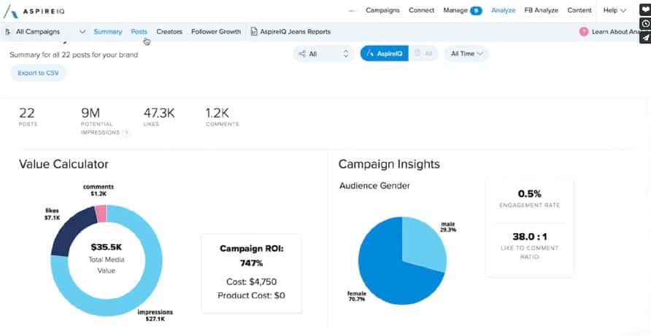Viewport: 651px width, 336px height.
Task: Click the document icon beside AspireIQ Jeans Reports
Action: [x=254, y=31]
